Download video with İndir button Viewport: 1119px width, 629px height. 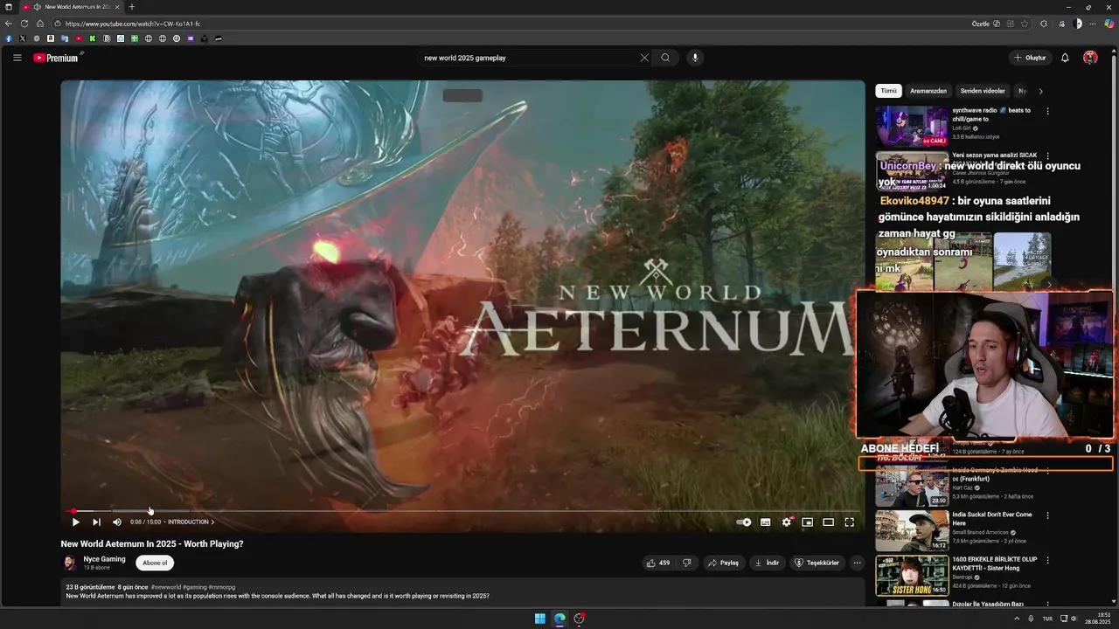pos(767,563)
